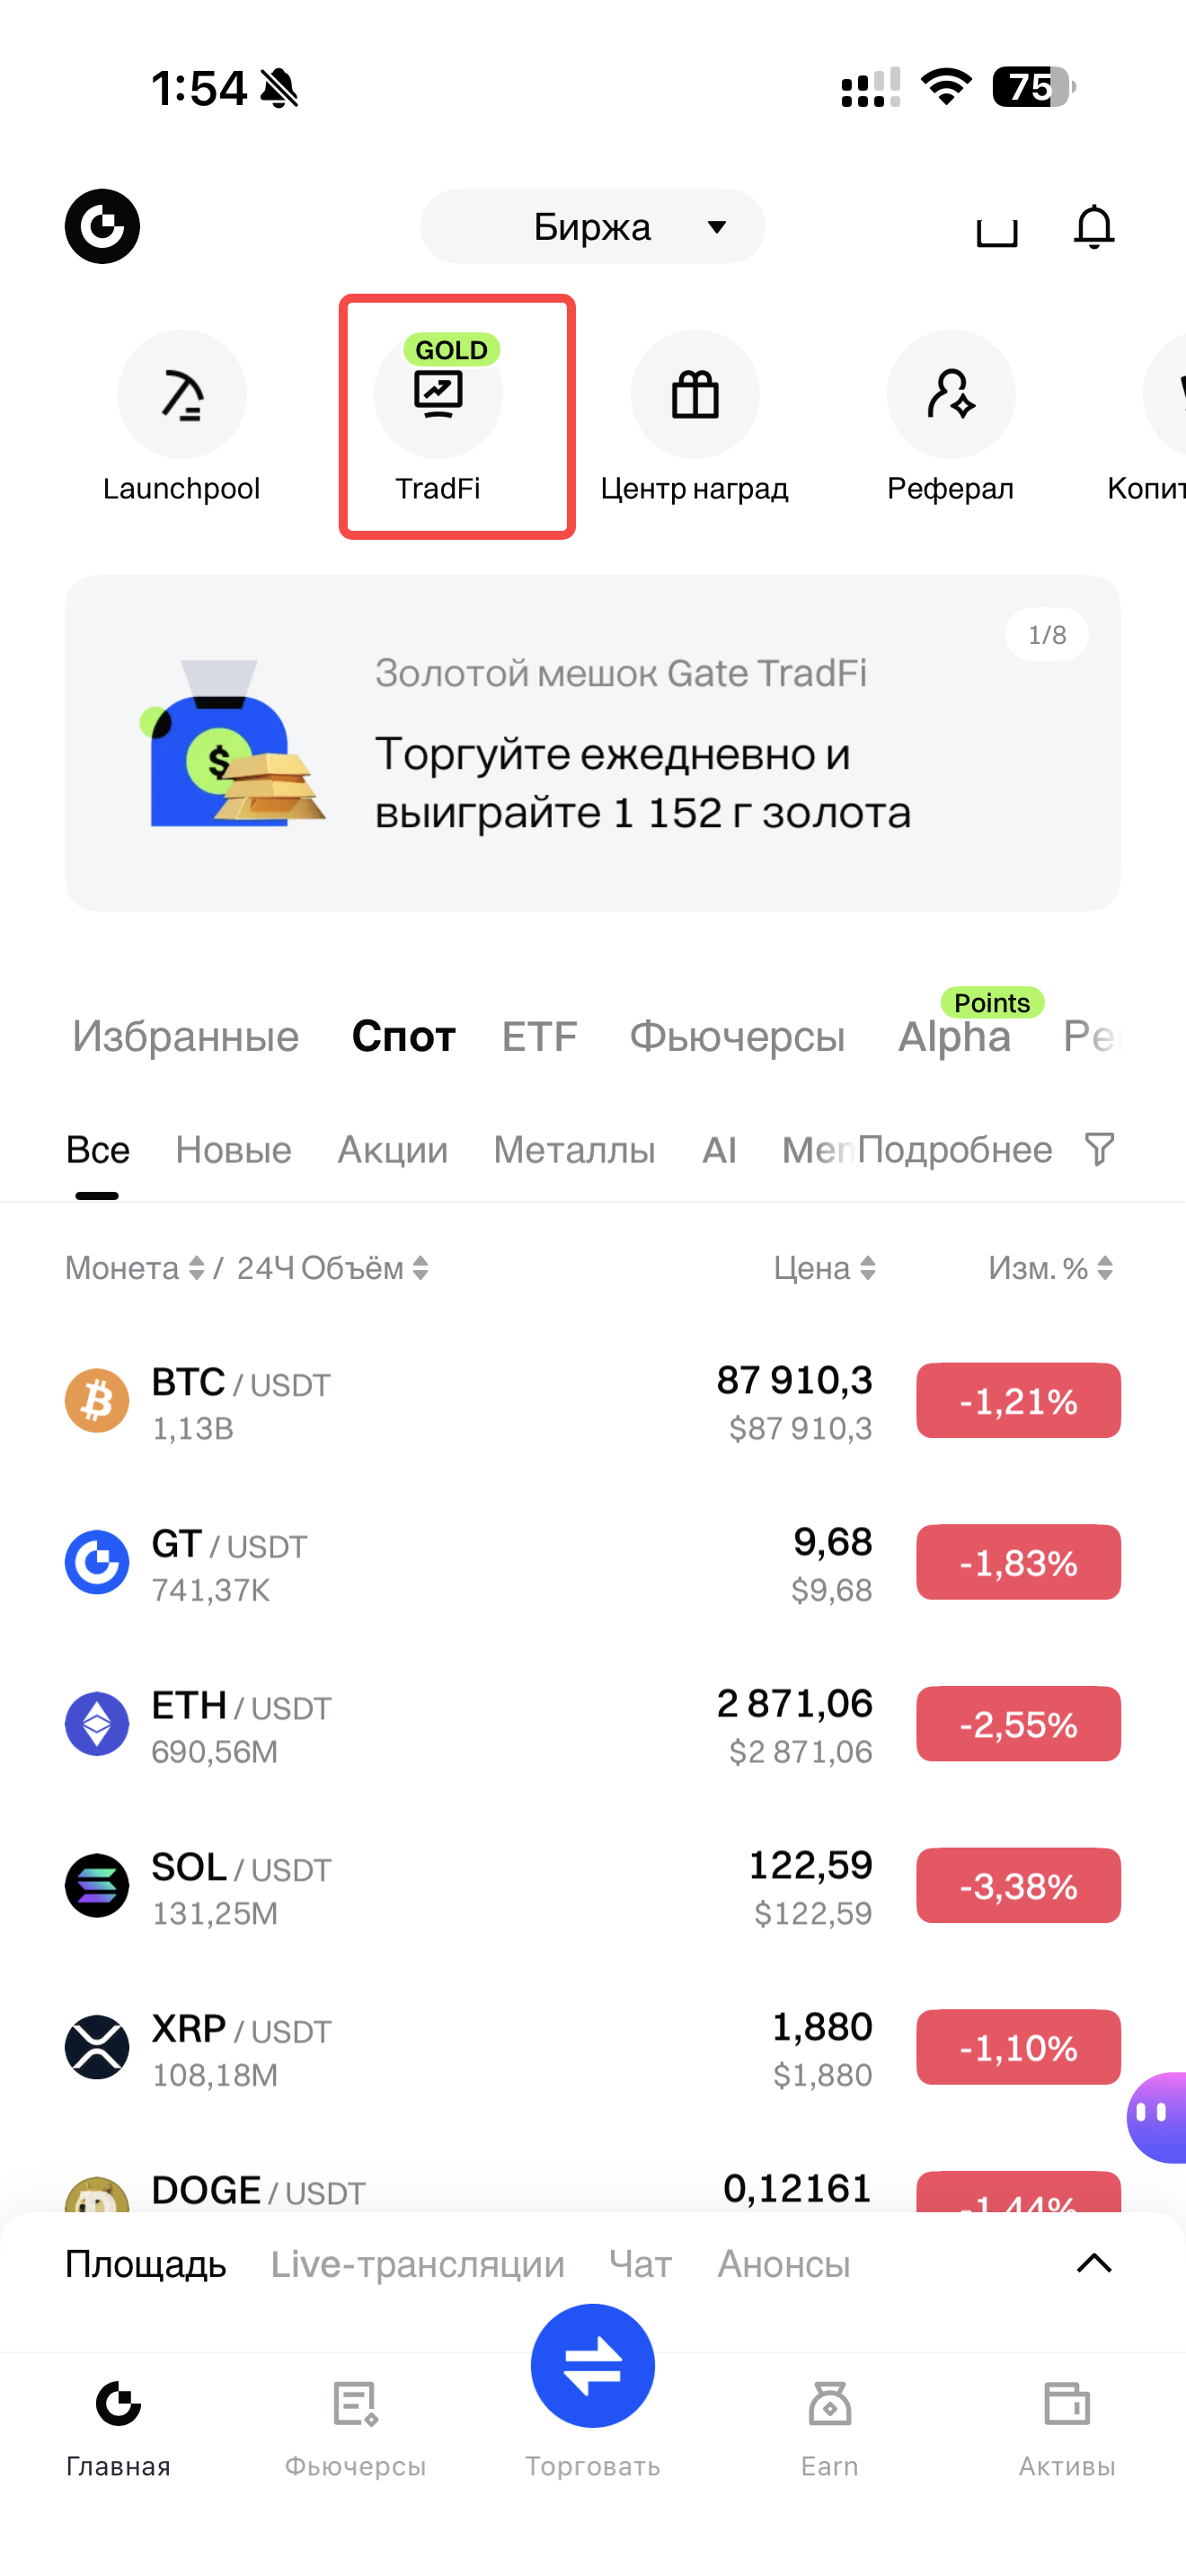
Task: Open the Золотой мешок Gate TradFi banner
Action: (593, 743)
